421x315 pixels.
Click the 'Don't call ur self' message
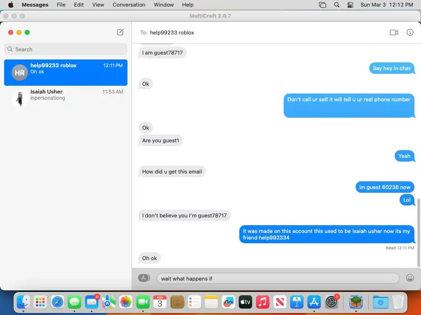pos(349,105)
